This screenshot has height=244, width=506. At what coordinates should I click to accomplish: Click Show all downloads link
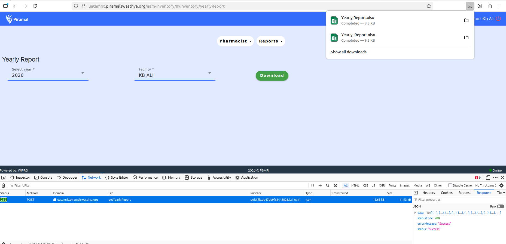349,52
